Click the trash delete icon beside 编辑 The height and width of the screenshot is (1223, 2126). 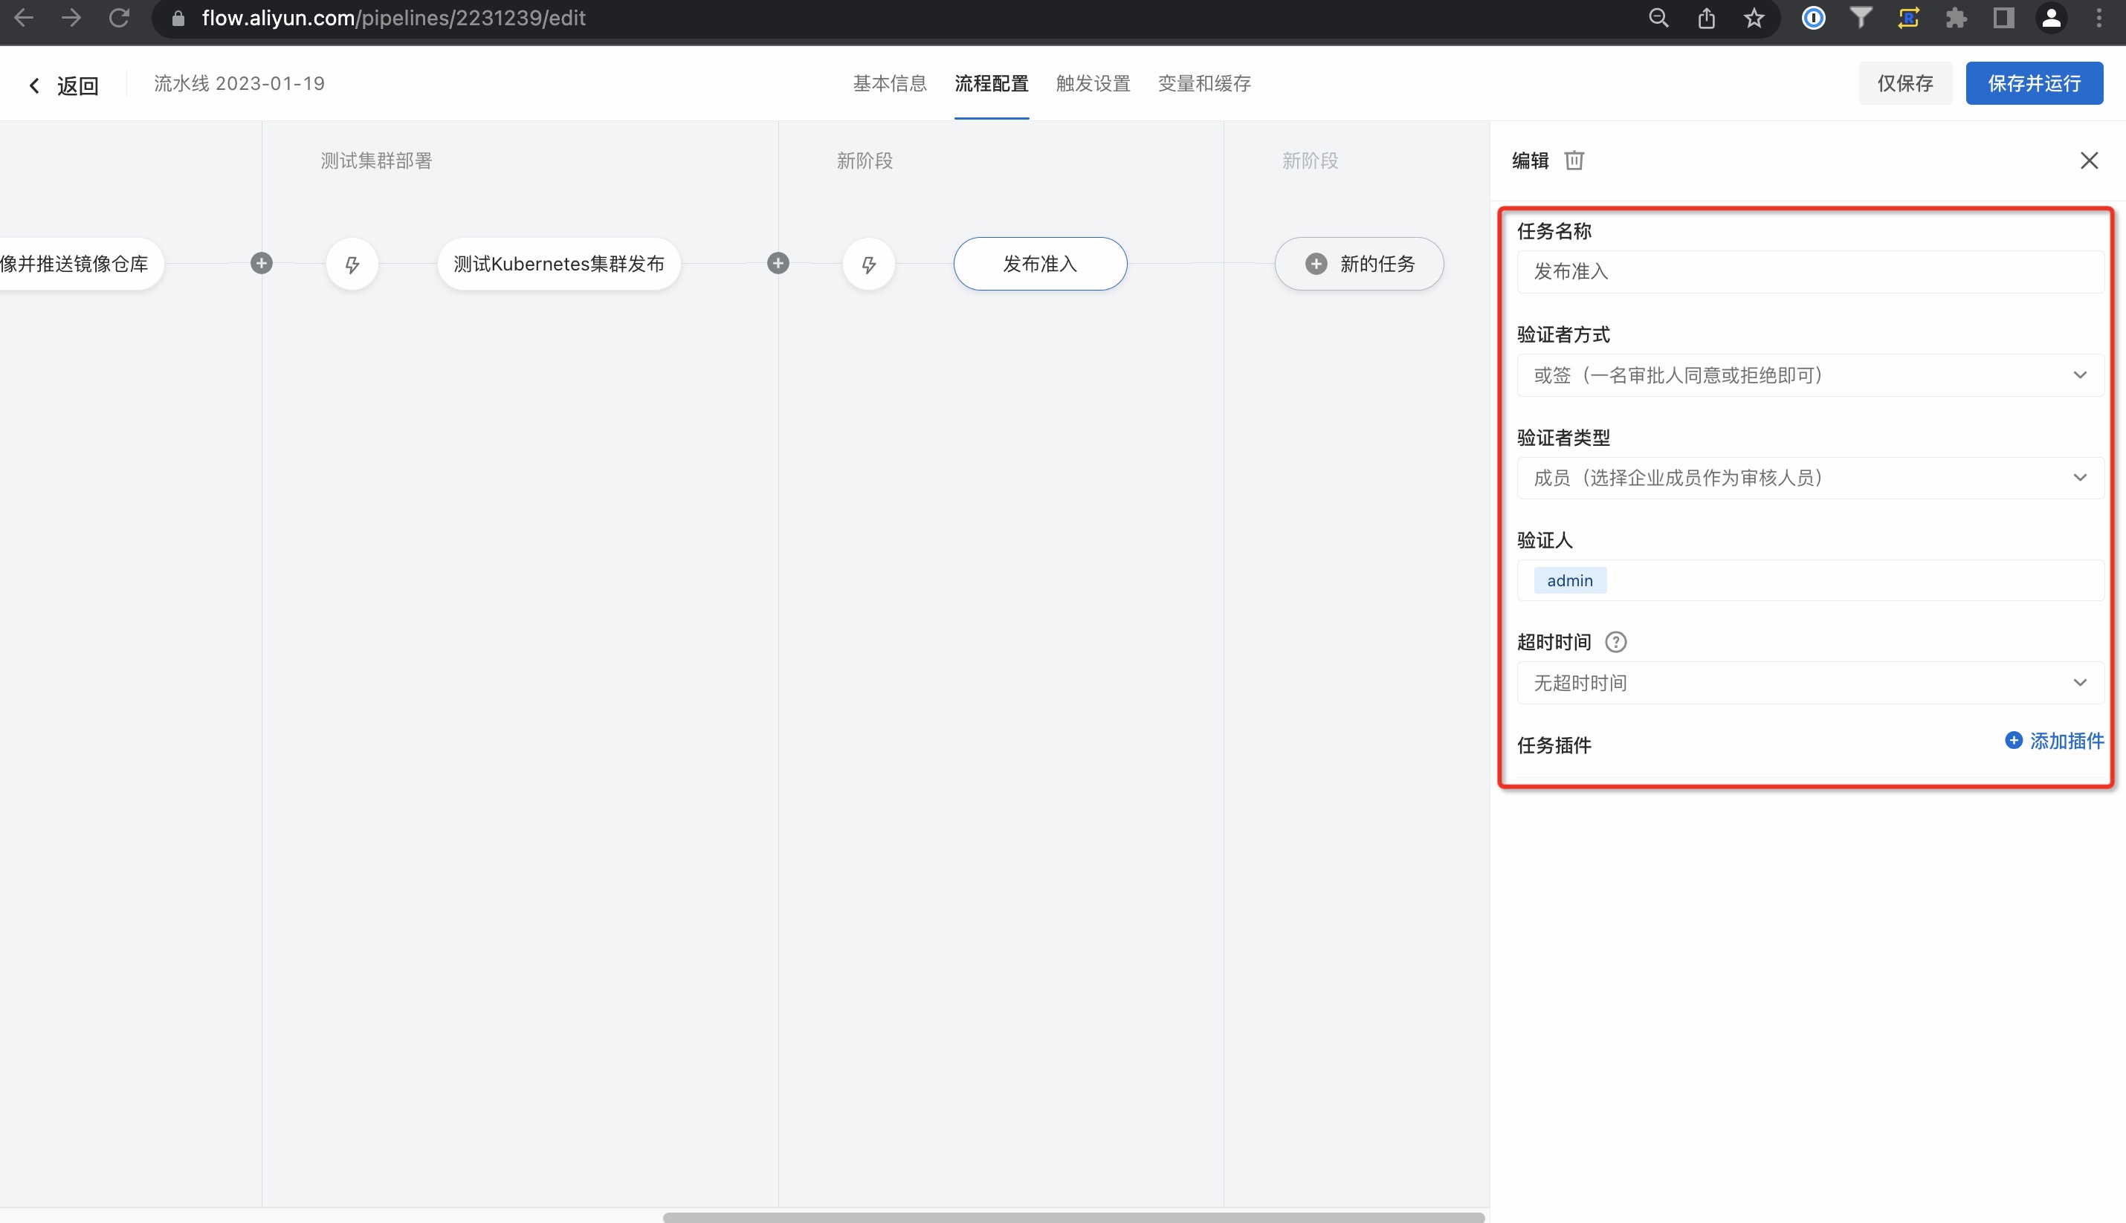(1574, 160)
